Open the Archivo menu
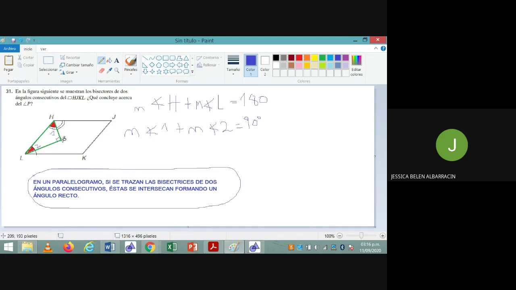 (10, 49)
